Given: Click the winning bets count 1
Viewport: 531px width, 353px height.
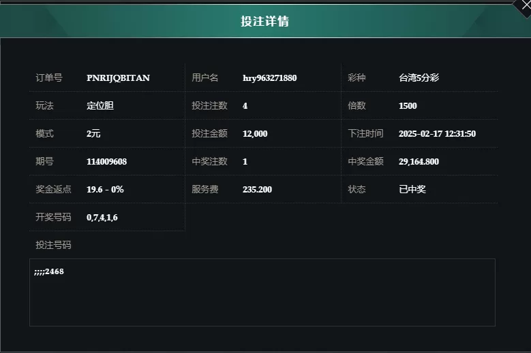Looking at the screenshot, I should point(245,161).
